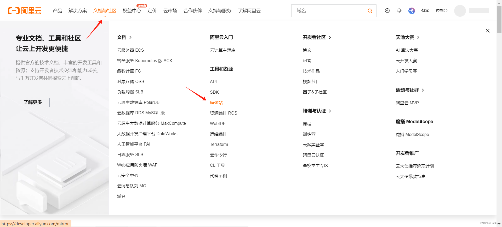Expand the 培训与认证 section chevron
The height and width of the screenshot is (227, 502).
pyautogui.click(x=330, y=111)
